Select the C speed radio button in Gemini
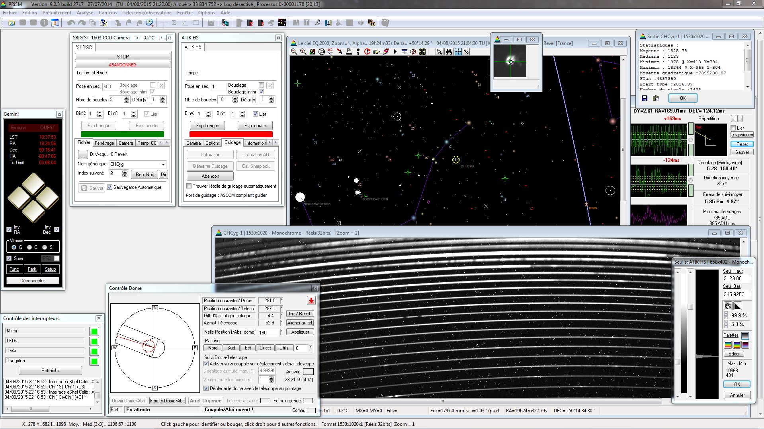764x429 pixels. (x=29, y=247)
